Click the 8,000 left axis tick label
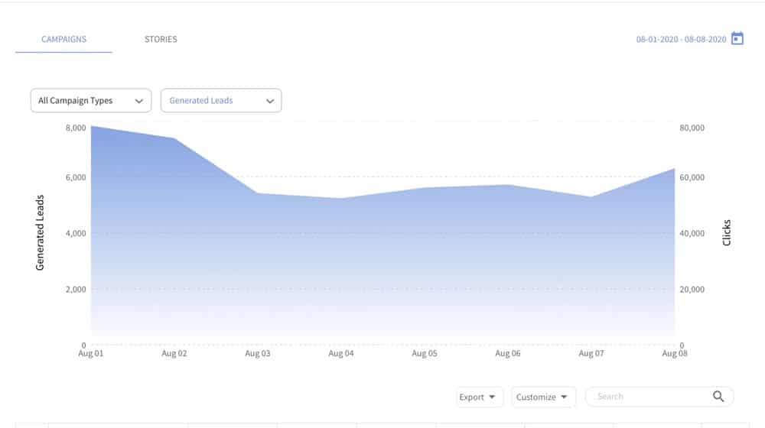 click(75, 128)
